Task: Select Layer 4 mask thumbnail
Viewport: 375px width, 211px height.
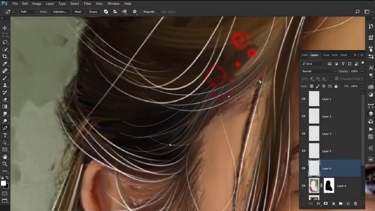Action: (329, 185)
